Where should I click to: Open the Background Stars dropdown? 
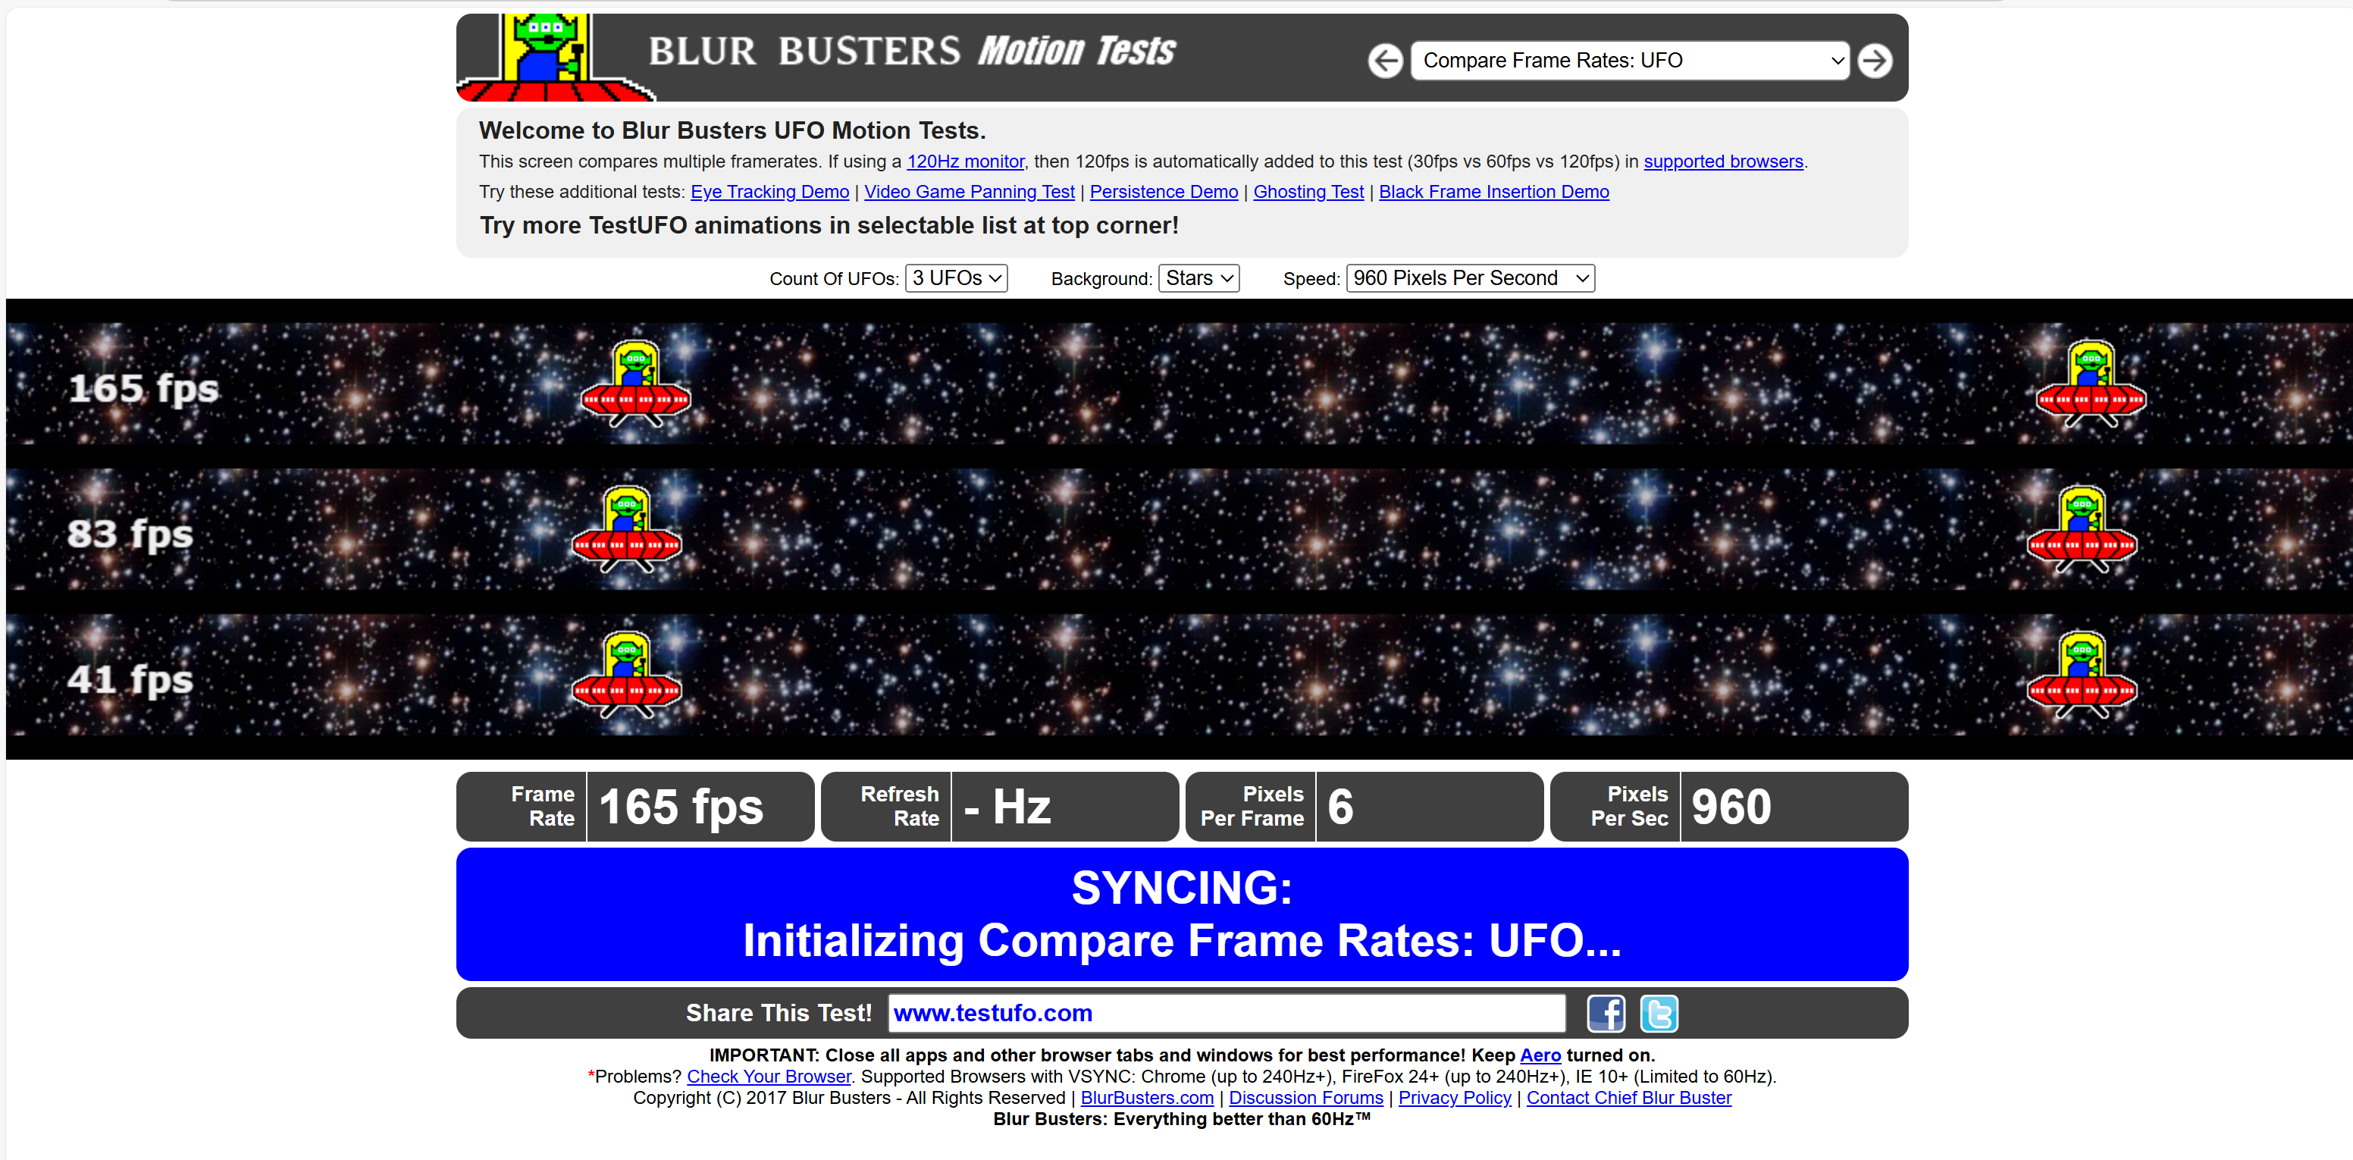[x=1198, y=278]
